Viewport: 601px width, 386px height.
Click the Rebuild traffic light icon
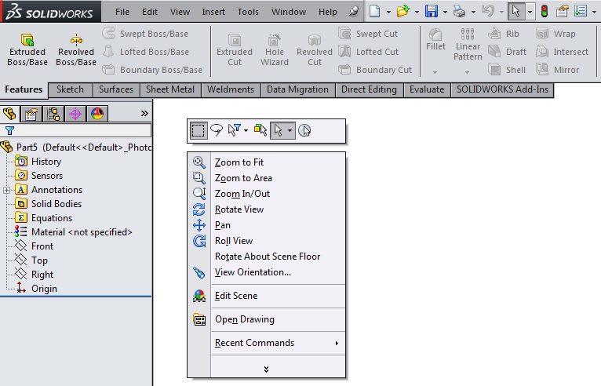click(545, 12)
